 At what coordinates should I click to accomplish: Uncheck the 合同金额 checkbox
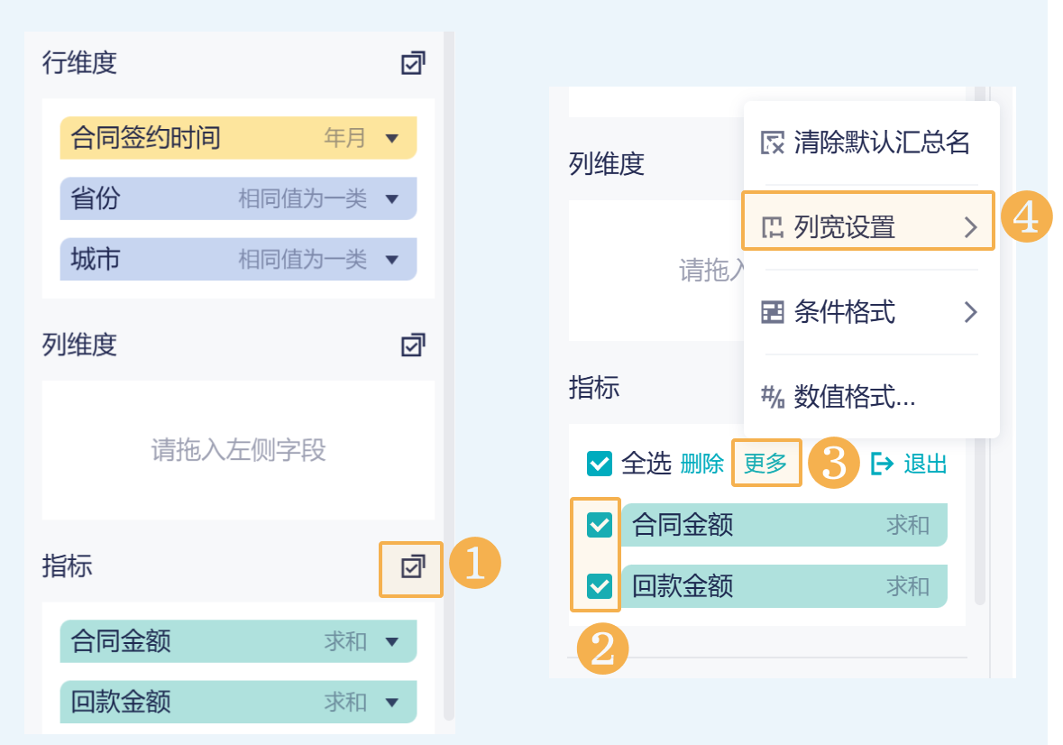(x=599, y=525)
